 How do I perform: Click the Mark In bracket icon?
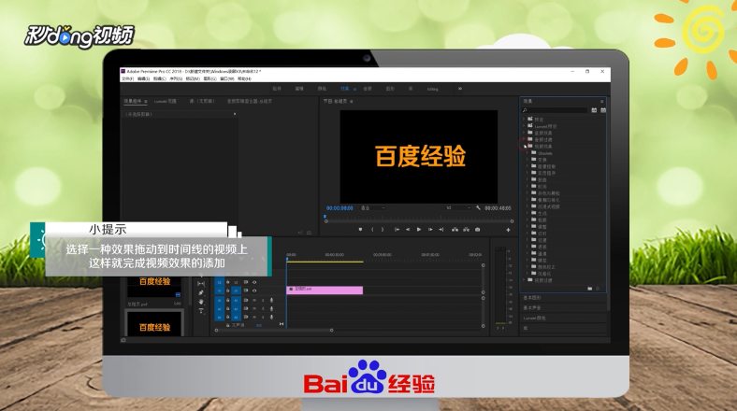(372, 230)
